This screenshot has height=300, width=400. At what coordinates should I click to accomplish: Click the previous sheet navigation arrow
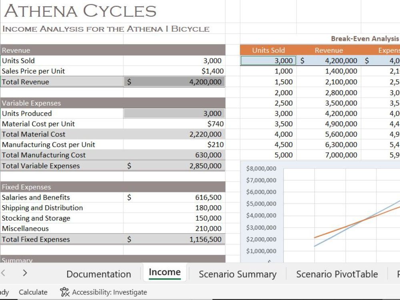(3, 273)
